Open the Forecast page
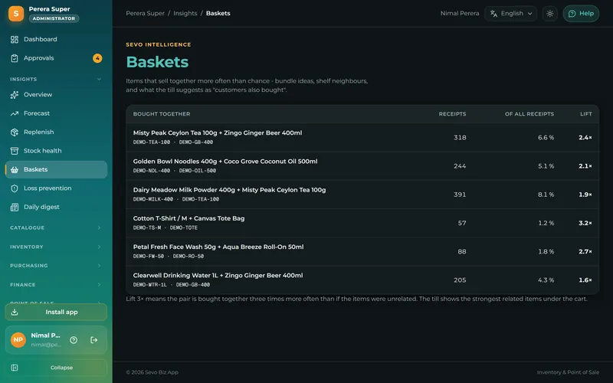 [x=56, y=113]
